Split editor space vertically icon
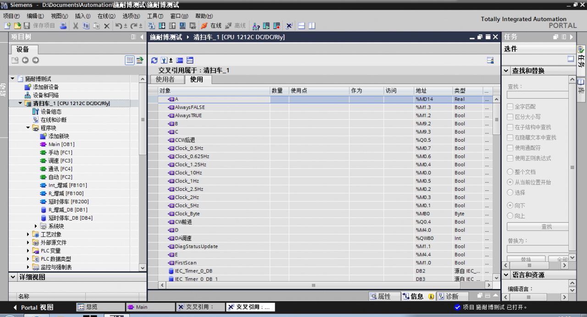Viewport: 587px width, 317px height. [x=312, y=26]
